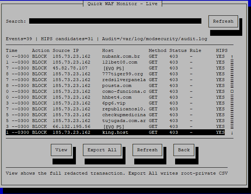Select the pousta.com event row
Image resolution: width=251 pixels, height=194 pixels.
115,85
